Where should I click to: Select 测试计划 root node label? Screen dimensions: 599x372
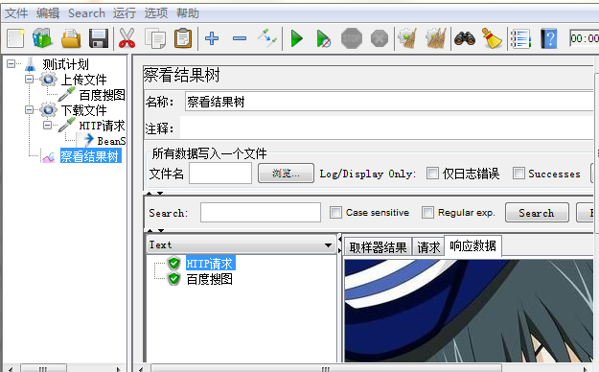click(65, 64)
